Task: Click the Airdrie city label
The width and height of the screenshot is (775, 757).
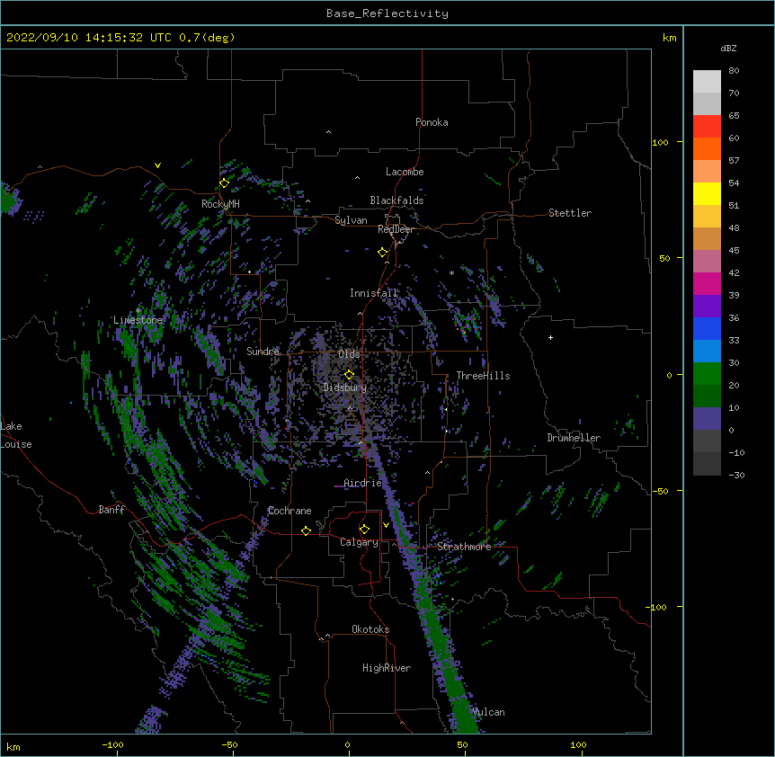Action: [363, 483]
